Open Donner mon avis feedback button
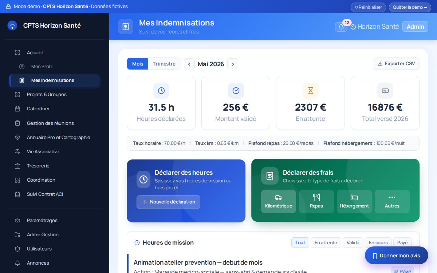437x273 pixels. [x=397, y=256]
